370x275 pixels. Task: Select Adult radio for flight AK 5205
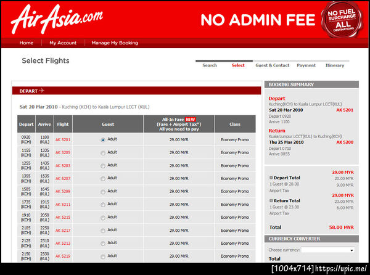pos(103,153)
